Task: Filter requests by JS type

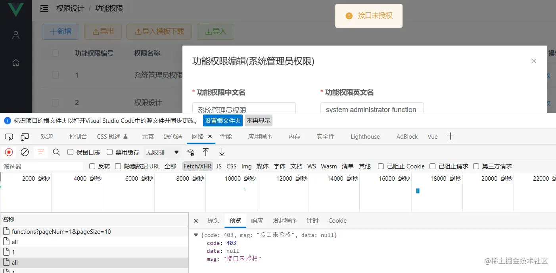Action: point(219,166)
